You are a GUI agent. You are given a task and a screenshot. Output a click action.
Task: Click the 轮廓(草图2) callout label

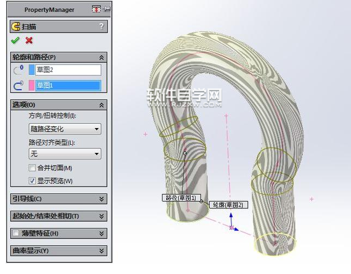228,205
